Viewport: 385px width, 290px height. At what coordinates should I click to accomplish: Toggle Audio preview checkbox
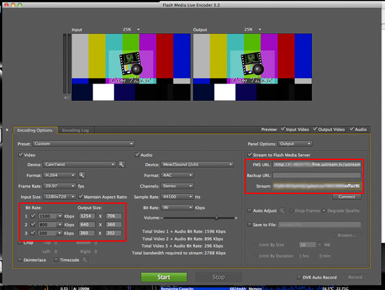point(352,129)
